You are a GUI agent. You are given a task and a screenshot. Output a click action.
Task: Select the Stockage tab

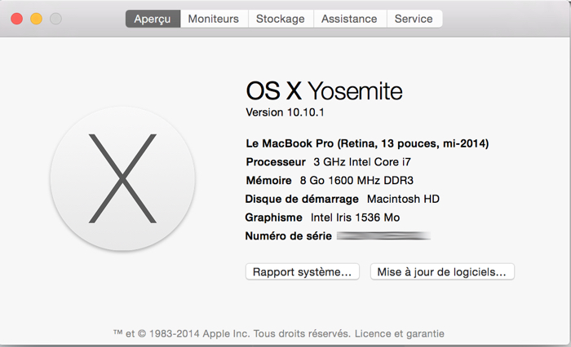280,19
